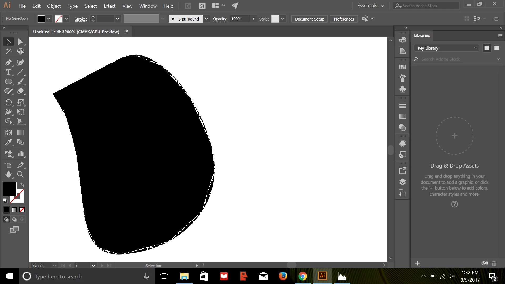Activate the Zoom tool
This screenshot has width=505, height=284.
(20, 175)
